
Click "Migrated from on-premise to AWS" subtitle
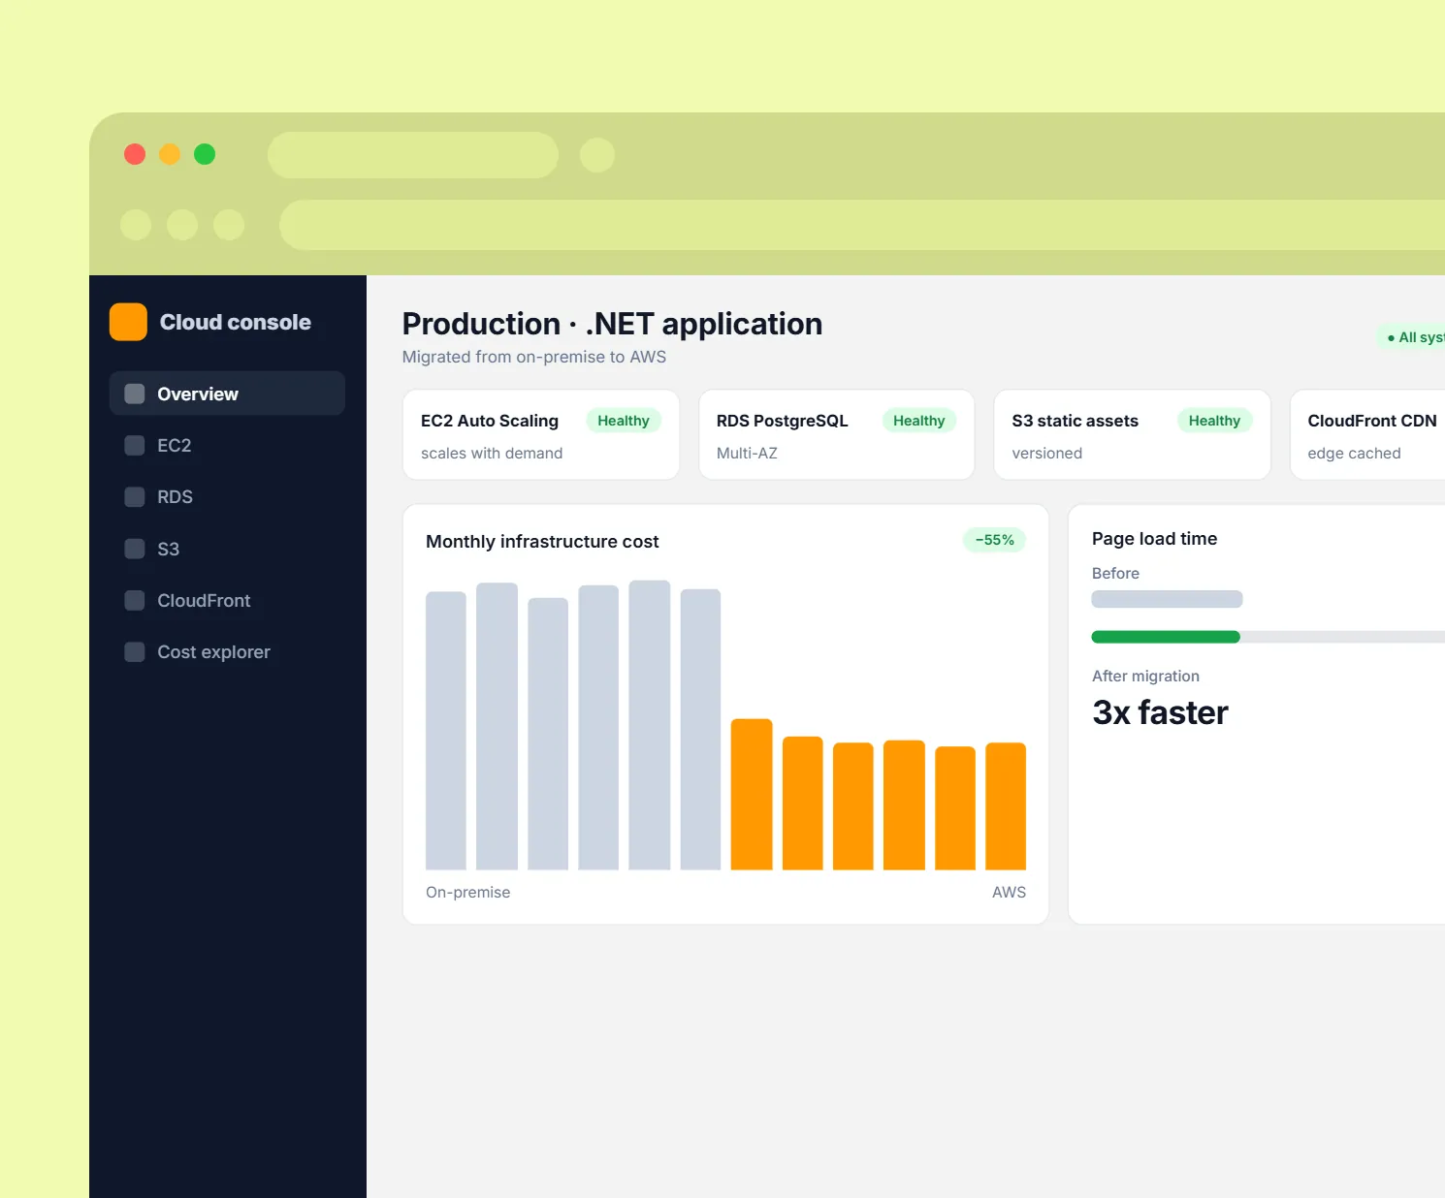[534, 357]
